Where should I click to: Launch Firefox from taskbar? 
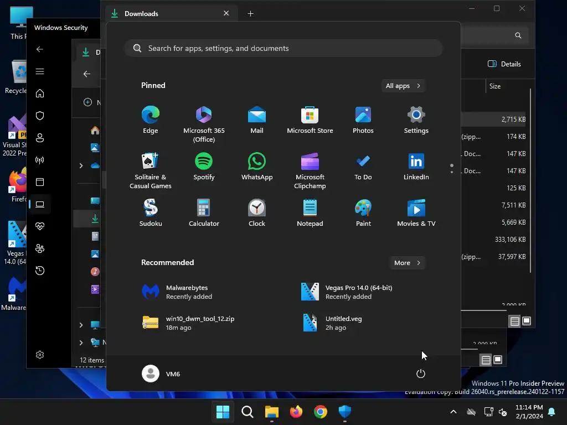point(296,412)
